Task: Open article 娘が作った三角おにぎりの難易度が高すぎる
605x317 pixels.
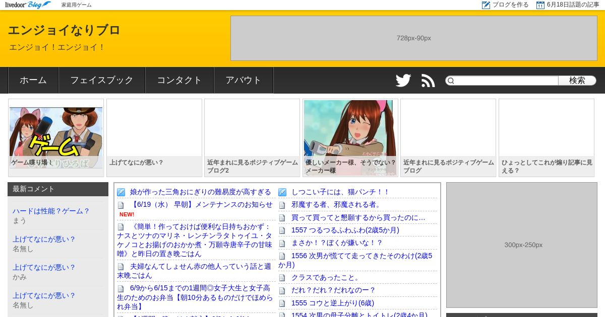Action: pos(201,192)
